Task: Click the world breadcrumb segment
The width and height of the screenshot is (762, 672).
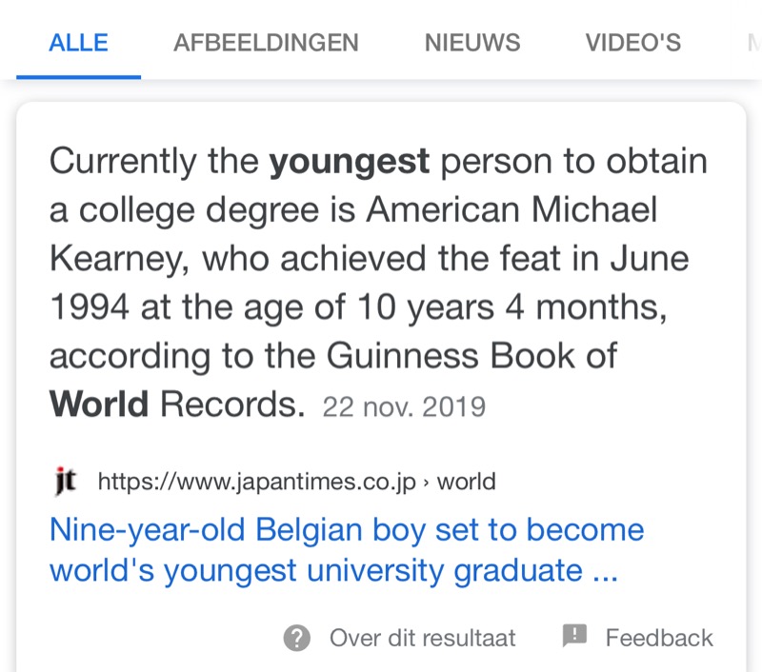Action: point(466,482)
